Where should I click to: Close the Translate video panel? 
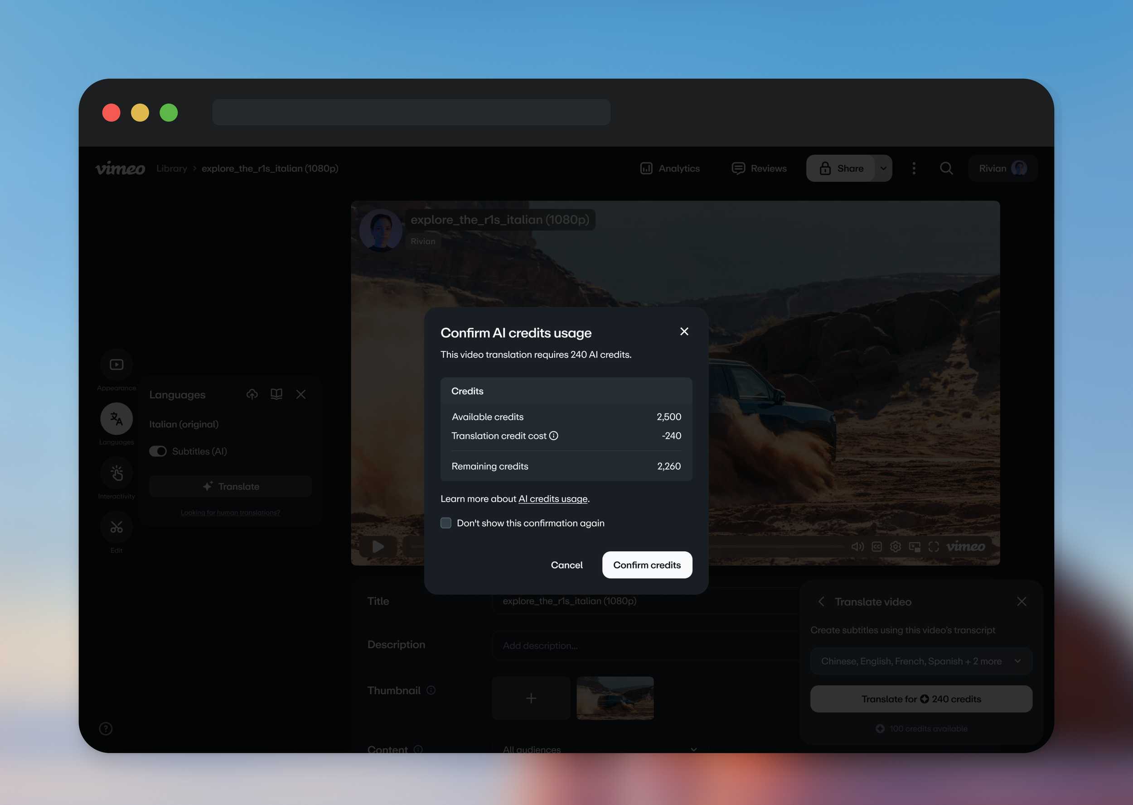(x=1022, y=601)
